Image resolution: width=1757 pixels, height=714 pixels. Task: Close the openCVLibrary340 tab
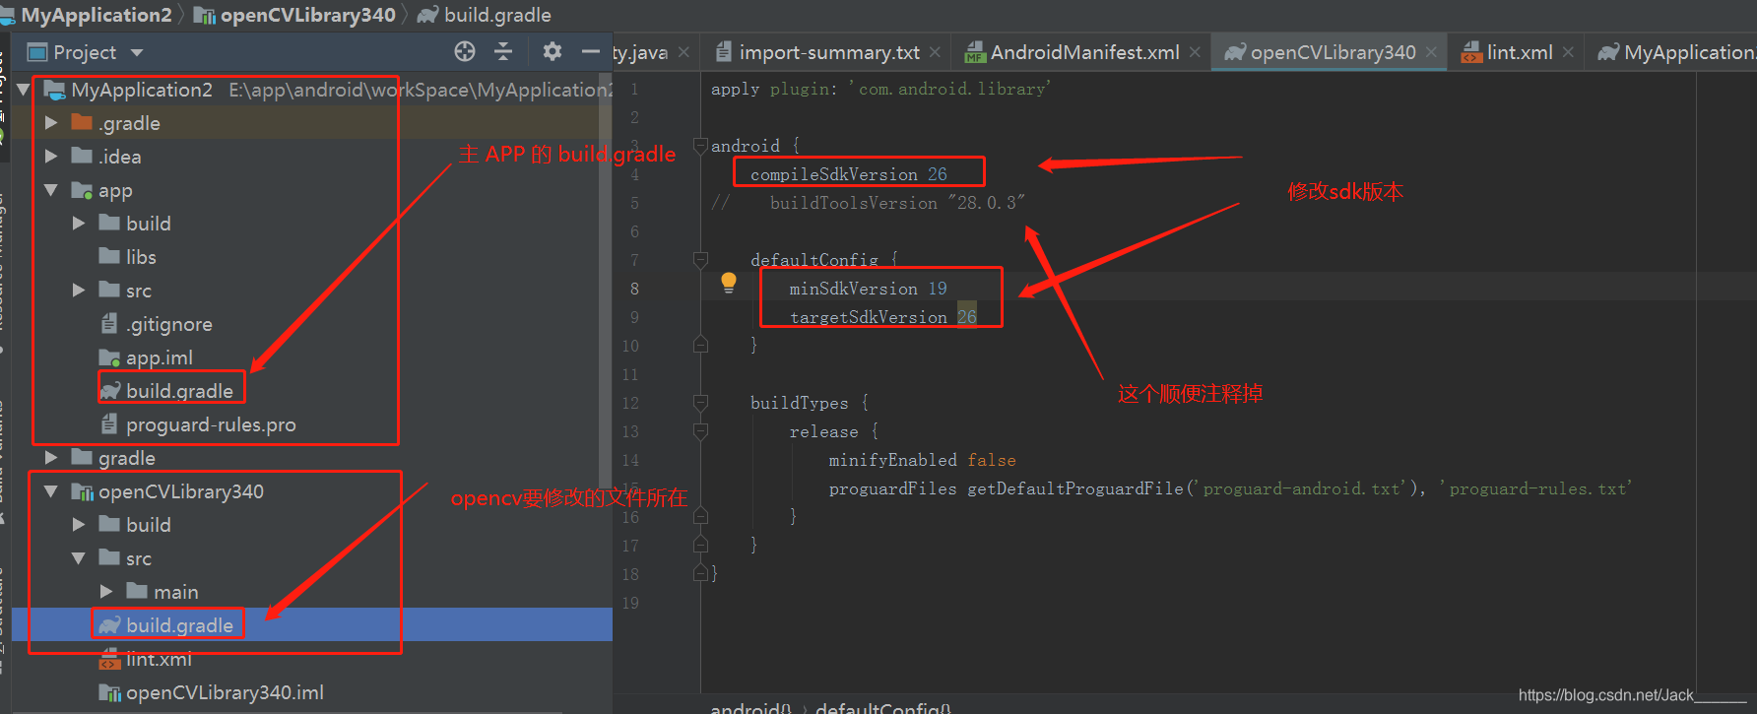point(1431,52)
